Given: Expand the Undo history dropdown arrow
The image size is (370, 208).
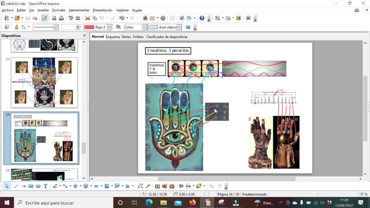Looking at the screenshot, I should pyautogui.click(x=127, y=18).
